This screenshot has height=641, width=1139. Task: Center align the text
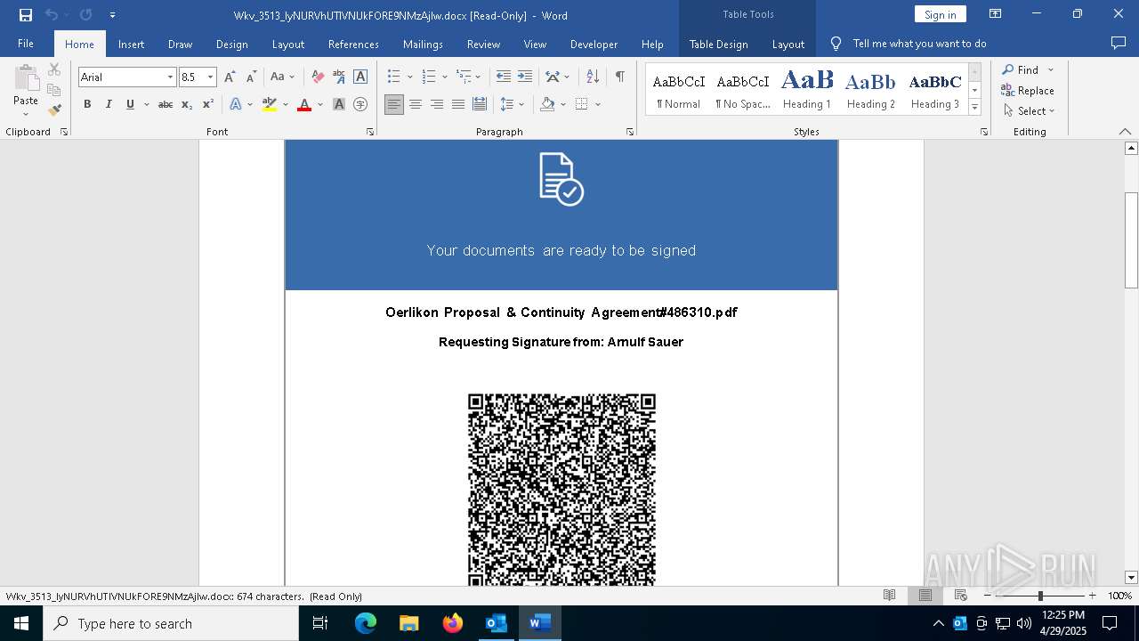coord(416,104)
